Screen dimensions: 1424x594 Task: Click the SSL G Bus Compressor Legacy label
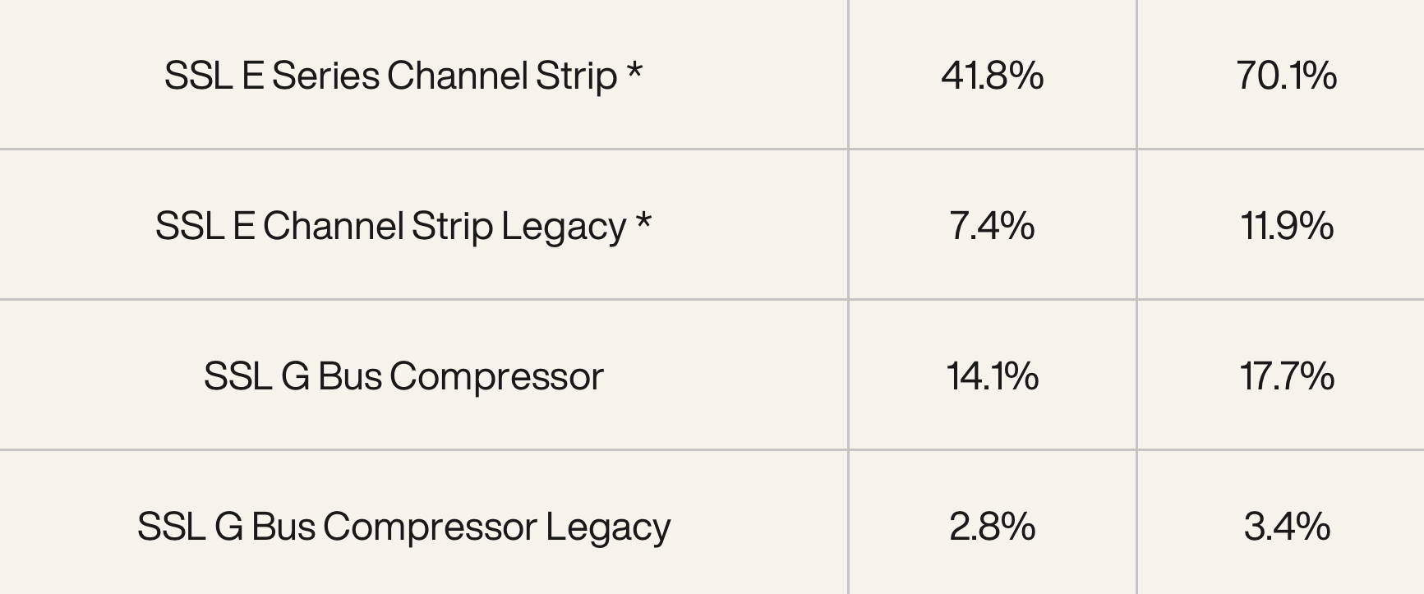pos(403,527)
